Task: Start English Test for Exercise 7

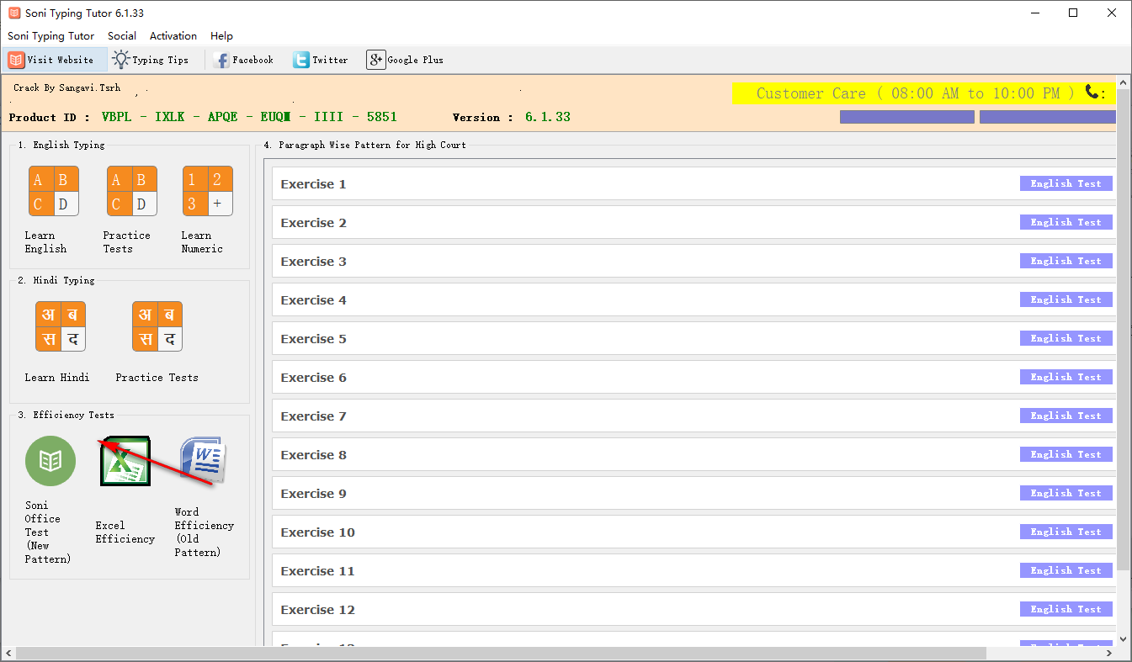Action: 1066,416
